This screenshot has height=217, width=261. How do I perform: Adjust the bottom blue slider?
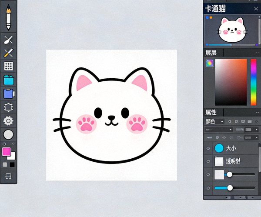coord(235,188)
